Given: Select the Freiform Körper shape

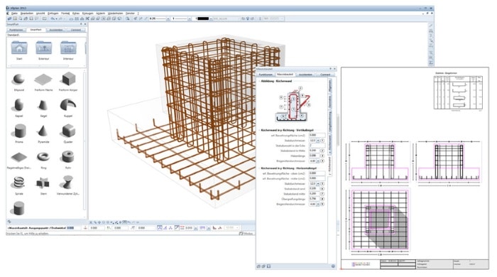Looking at the screenshot, I should point(68,80).
